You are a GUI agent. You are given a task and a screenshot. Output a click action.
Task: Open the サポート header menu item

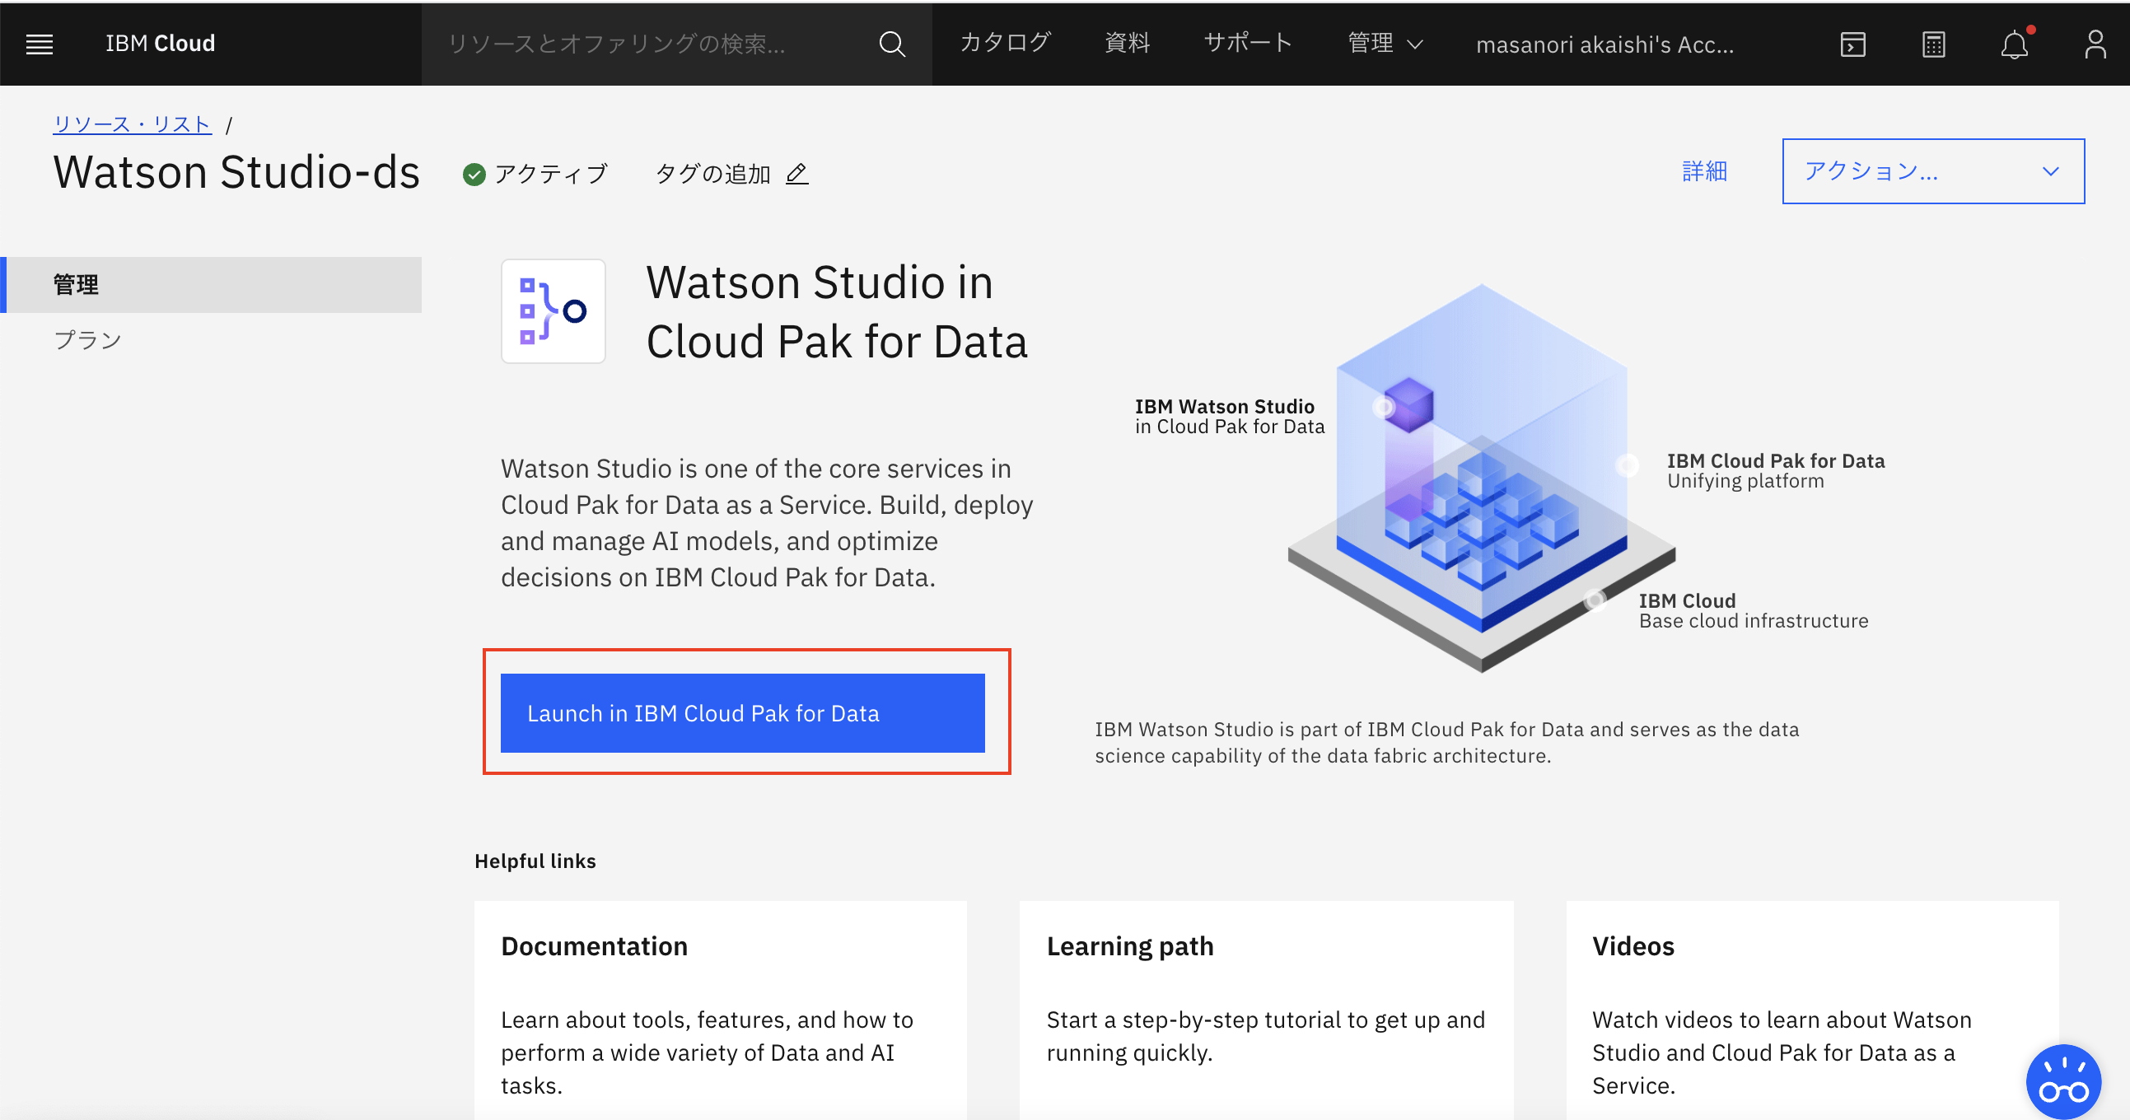tap(1248, 43)
